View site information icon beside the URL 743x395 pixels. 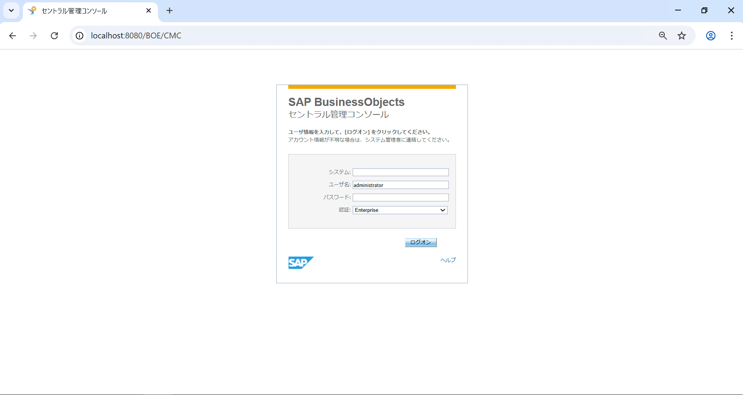pyautogui.click(x=80, y=36)
